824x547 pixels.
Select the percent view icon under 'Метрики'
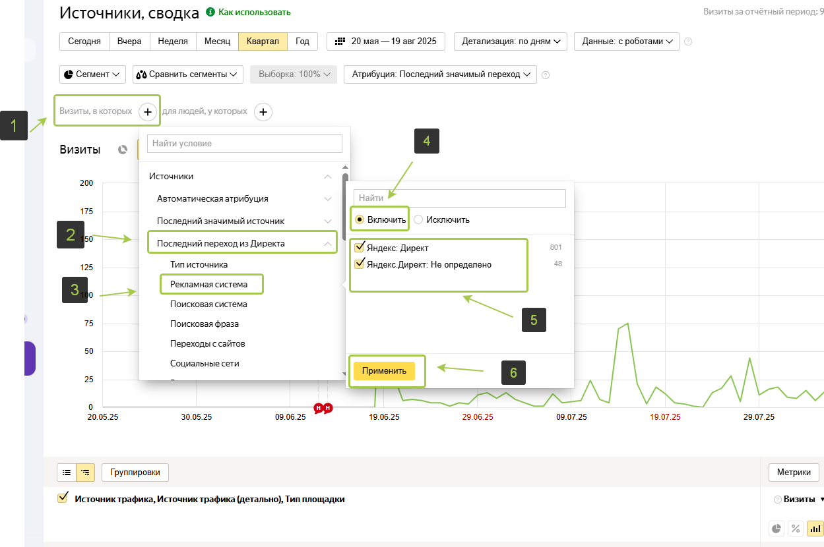coord(796,528)
